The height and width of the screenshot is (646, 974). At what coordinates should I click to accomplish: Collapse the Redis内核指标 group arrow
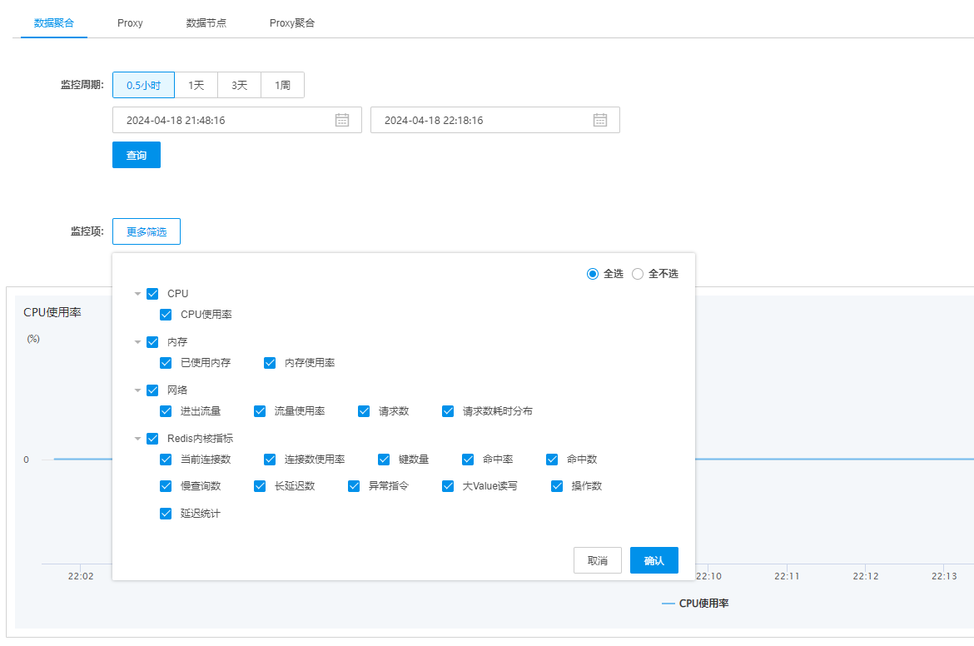point(138,439)
